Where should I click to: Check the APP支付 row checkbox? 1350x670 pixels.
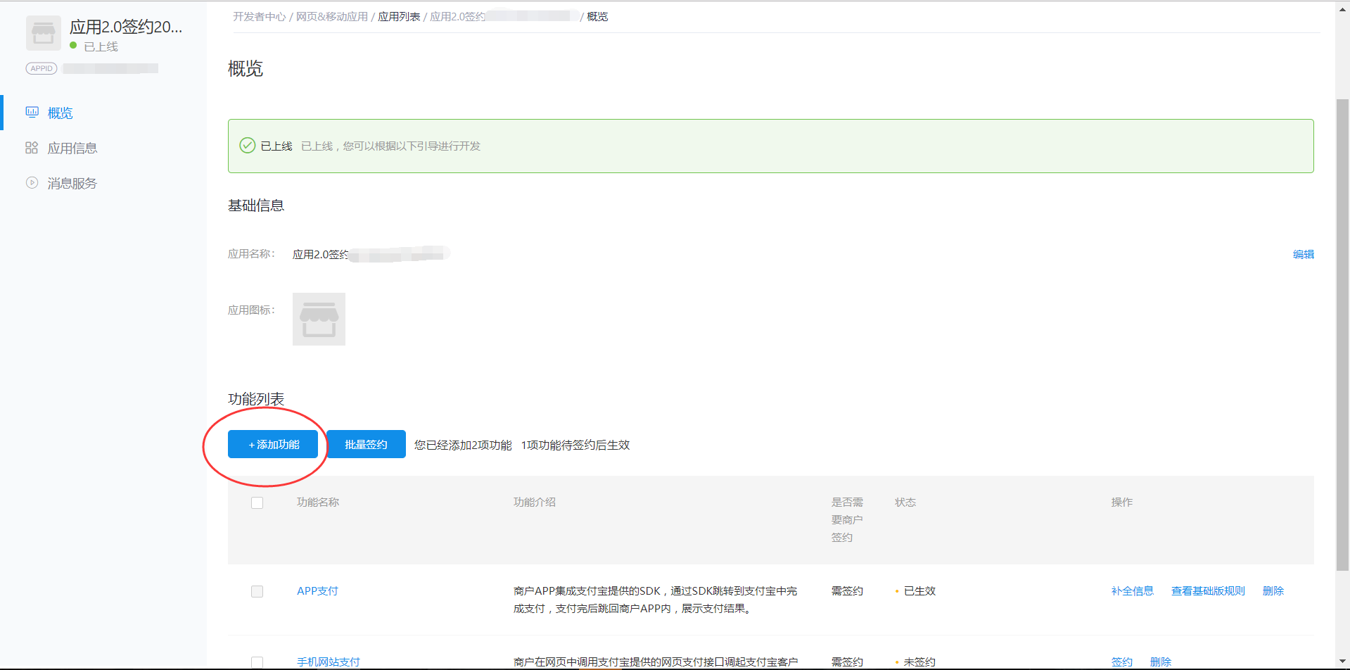click(257, 591)
